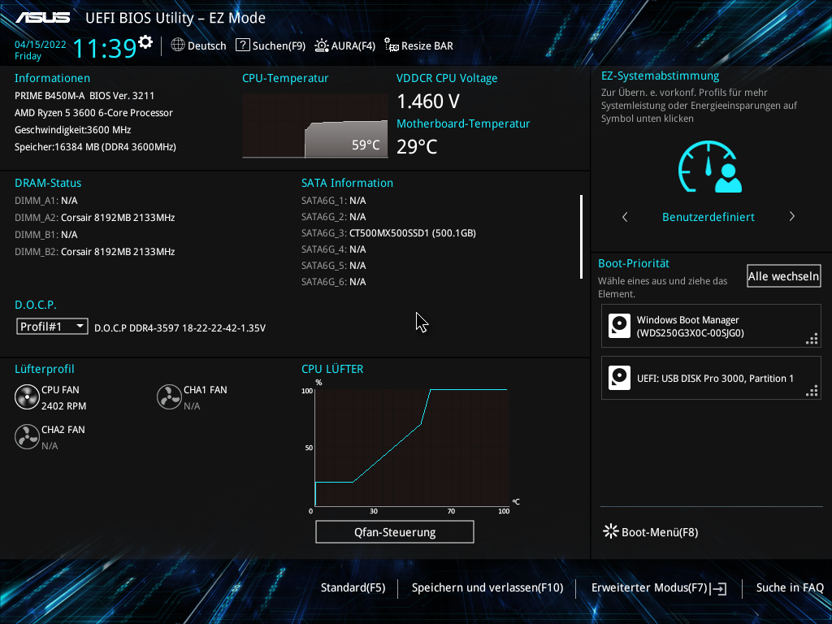Click the DIMM_A2 Corsair 8192MB entry
Screen dimensions: 832x624
(94, 218)
